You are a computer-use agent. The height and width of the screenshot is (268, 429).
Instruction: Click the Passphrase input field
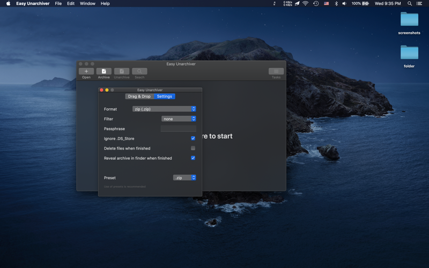[179, 129]
